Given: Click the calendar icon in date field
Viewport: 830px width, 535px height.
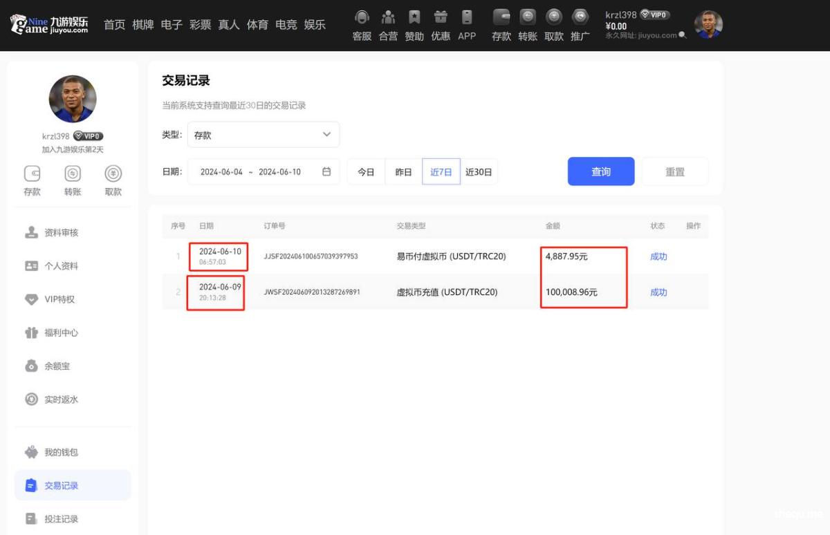Looking at the screenshot, I should click(326, 171).
